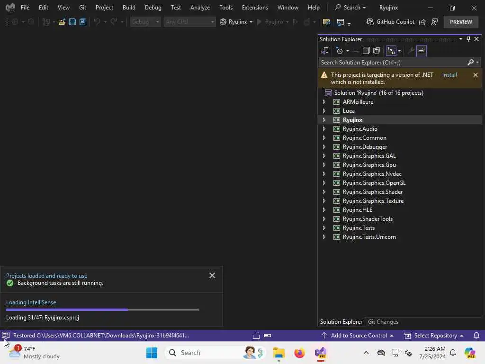Click the Loading IntelliSense label

pyautogui.click(x=31, y=302)
